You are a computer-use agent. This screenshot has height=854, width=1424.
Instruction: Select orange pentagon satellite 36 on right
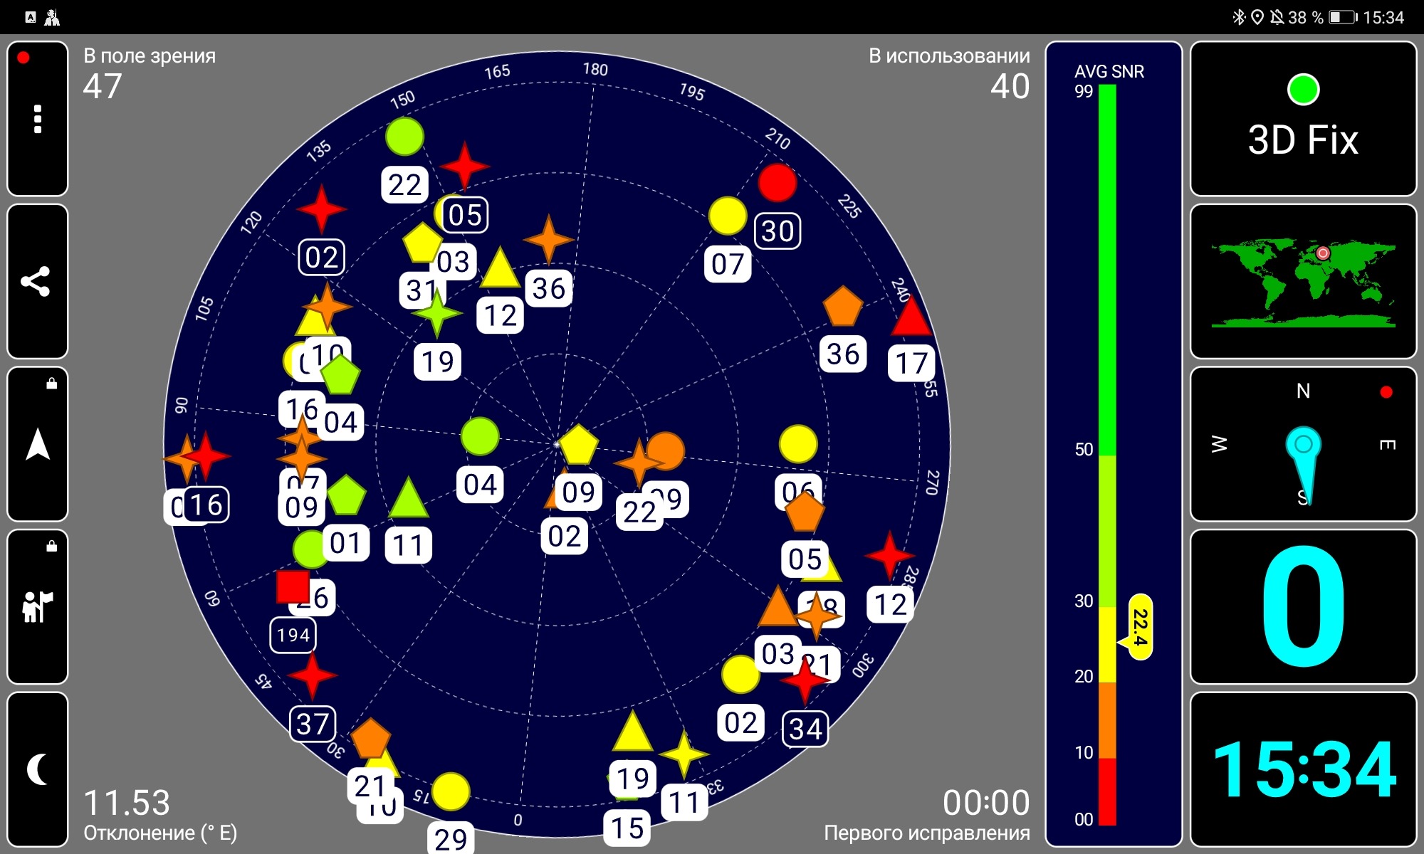tap(842, 307)
